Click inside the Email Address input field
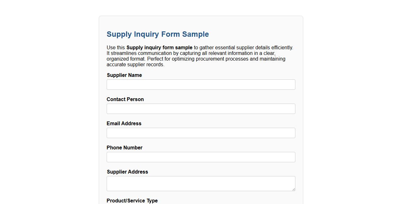The height and width of the screenshot is (204, 402). (201, 133)
